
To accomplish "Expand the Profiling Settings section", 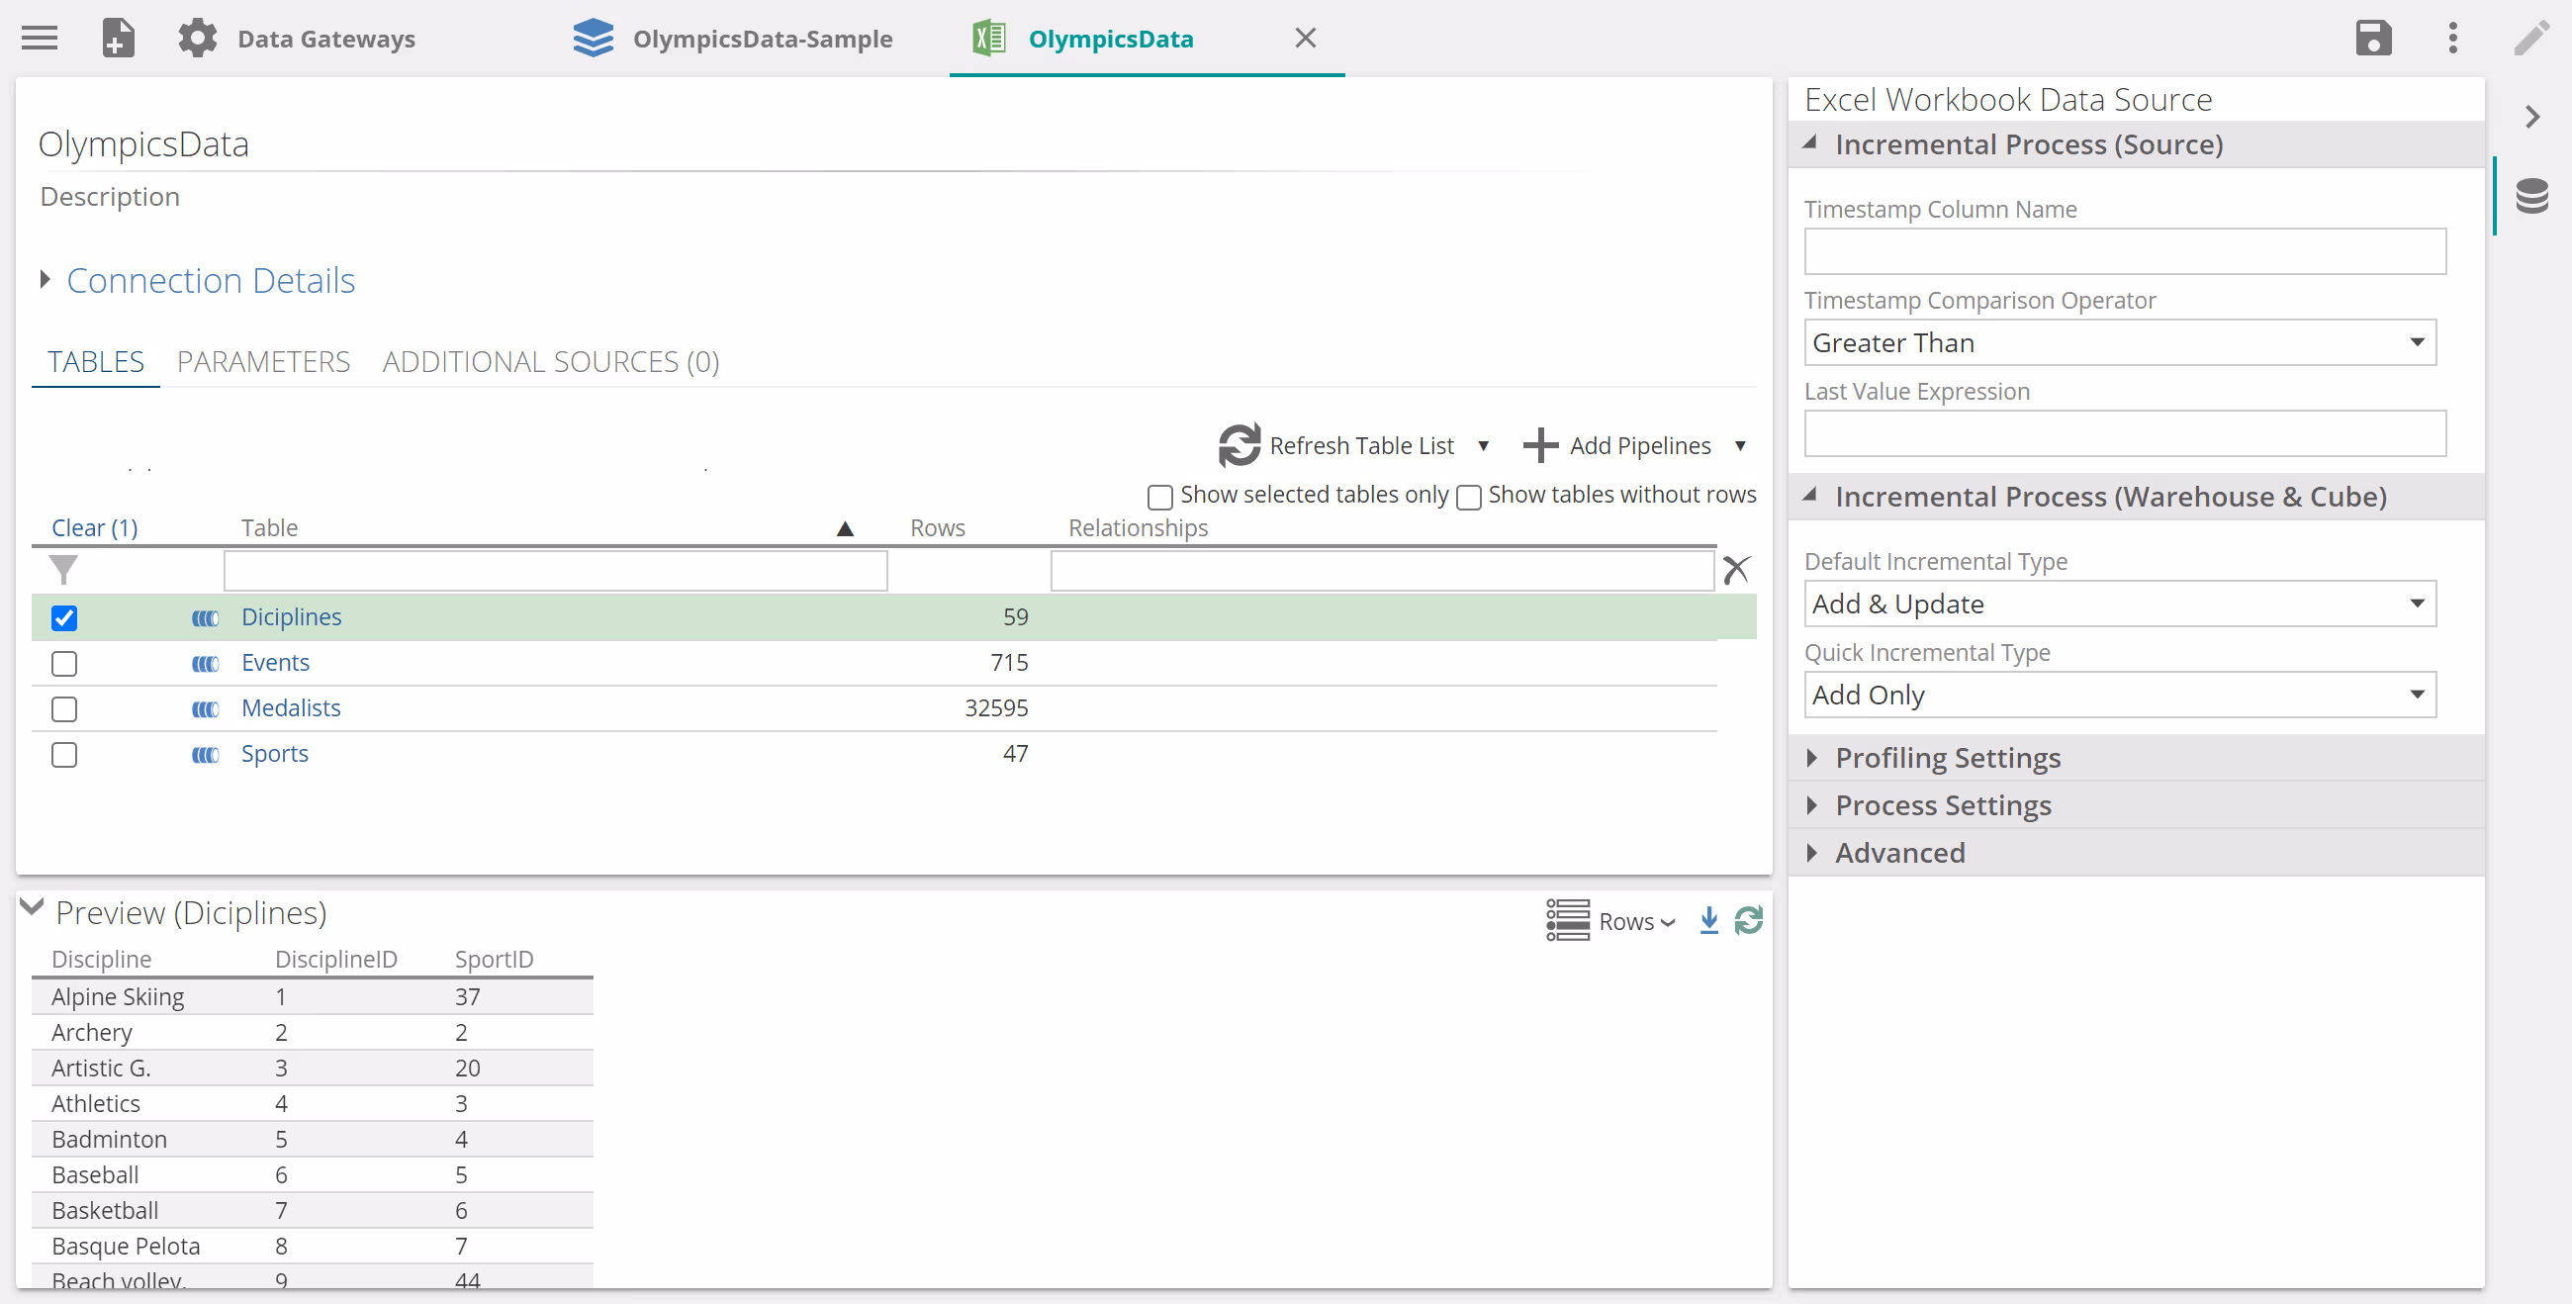I will tap(1947, 757).
